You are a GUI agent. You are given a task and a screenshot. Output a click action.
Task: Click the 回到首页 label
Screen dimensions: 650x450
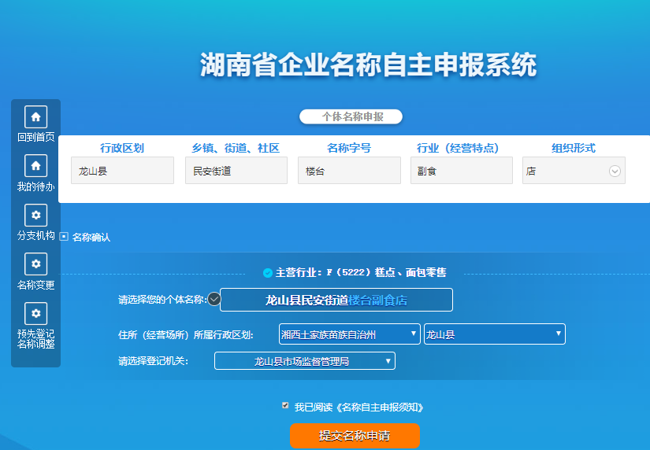35,137
